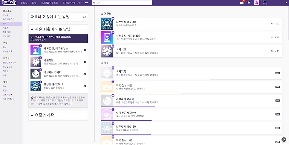
Task: Click faded smiley icon for 10-viewer achievement
Action: click(107, 100)
